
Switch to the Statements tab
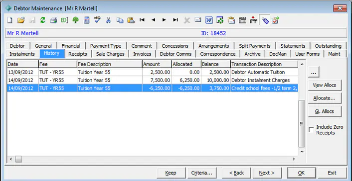coord(293,46)
